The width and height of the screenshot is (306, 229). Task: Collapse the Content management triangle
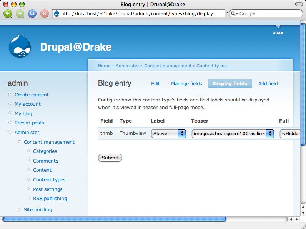click(x=19, y=142)
